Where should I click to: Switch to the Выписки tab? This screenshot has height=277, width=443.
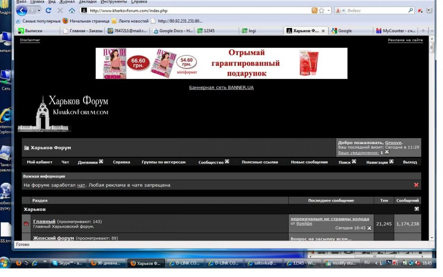click(x=37, y=31)
